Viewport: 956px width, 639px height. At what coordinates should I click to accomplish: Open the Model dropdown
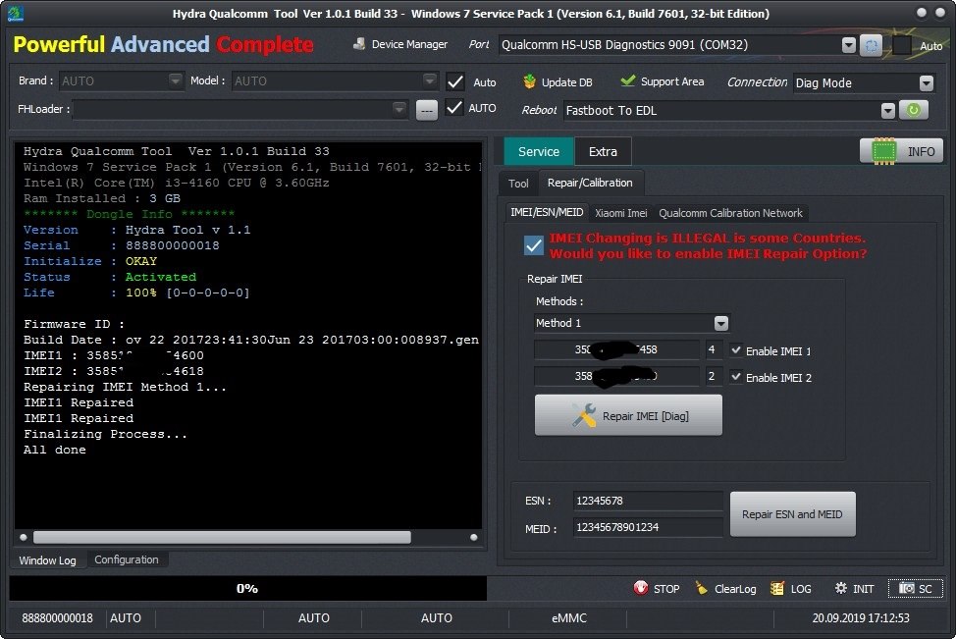pos(430,80)
